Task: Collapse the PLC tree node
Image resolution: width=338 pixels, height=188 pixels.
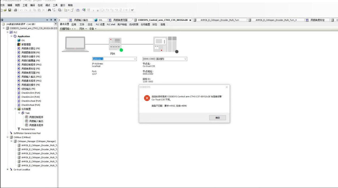Action: (7, 32)
